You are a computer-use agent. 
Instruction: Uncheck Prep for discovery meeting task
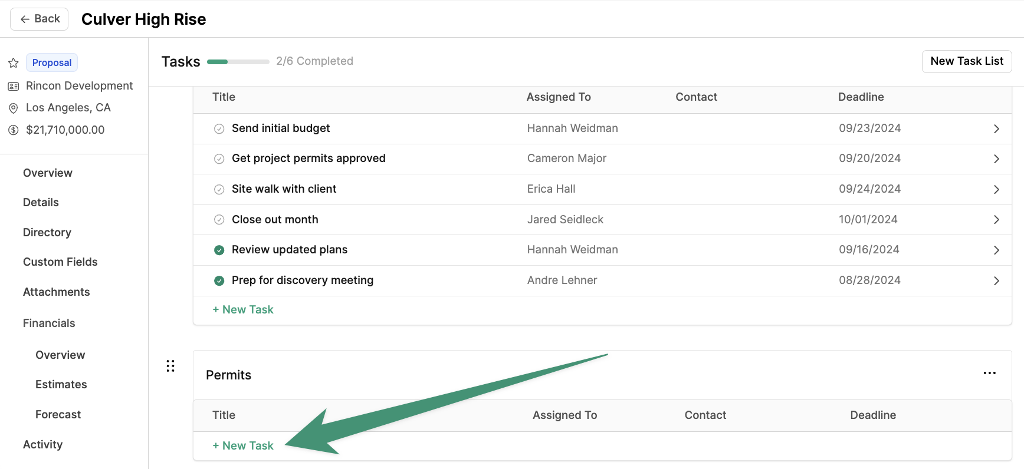coord(219,280)
